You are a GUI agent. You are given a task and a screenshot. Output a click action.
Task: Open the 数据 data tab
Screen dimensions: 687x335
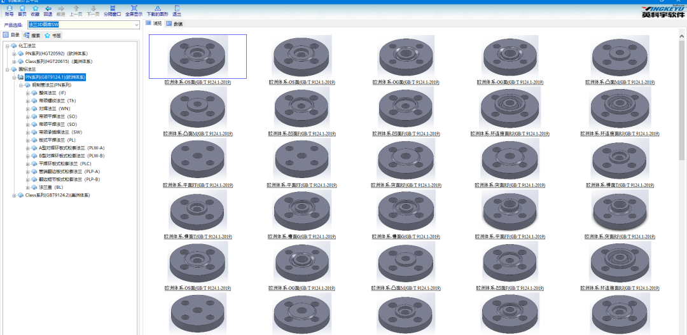[174, 24]
